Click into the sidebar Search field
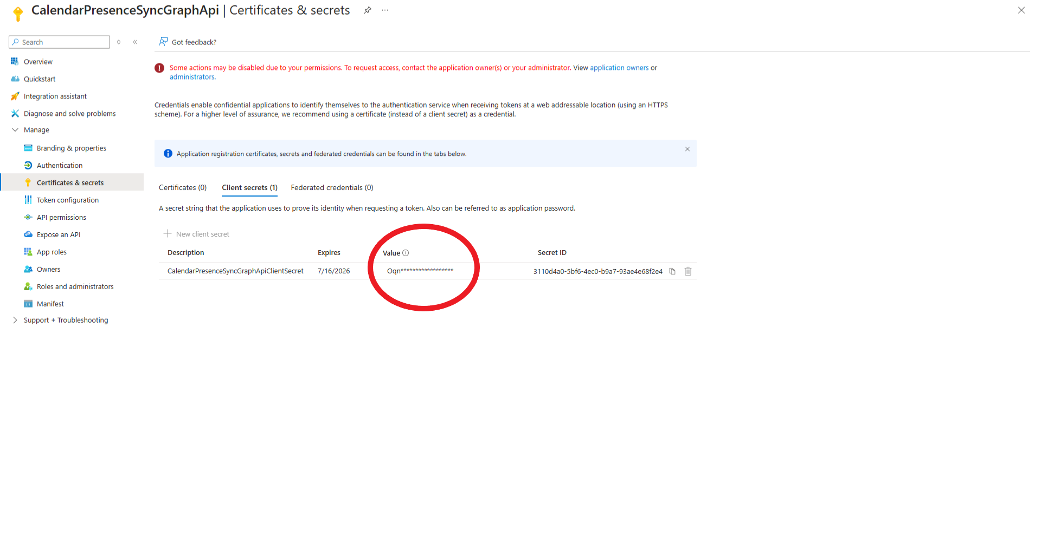 60,42
